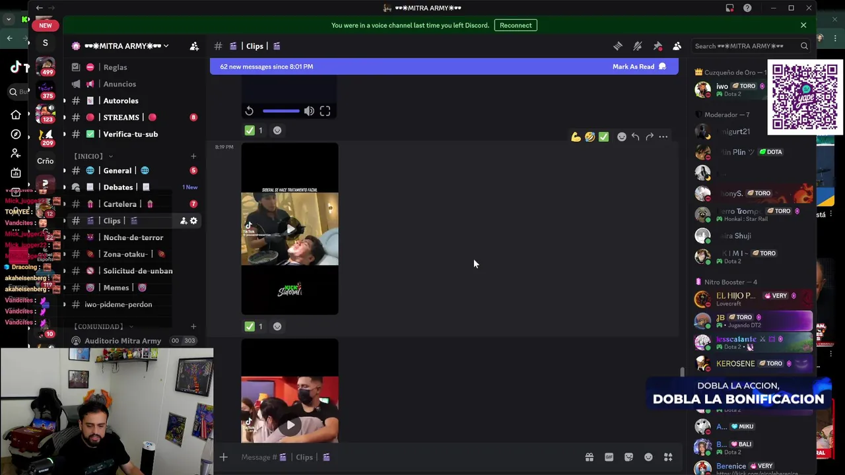Click the reply arrow icon
Viewport: 845px width, 475px height.
635,137
